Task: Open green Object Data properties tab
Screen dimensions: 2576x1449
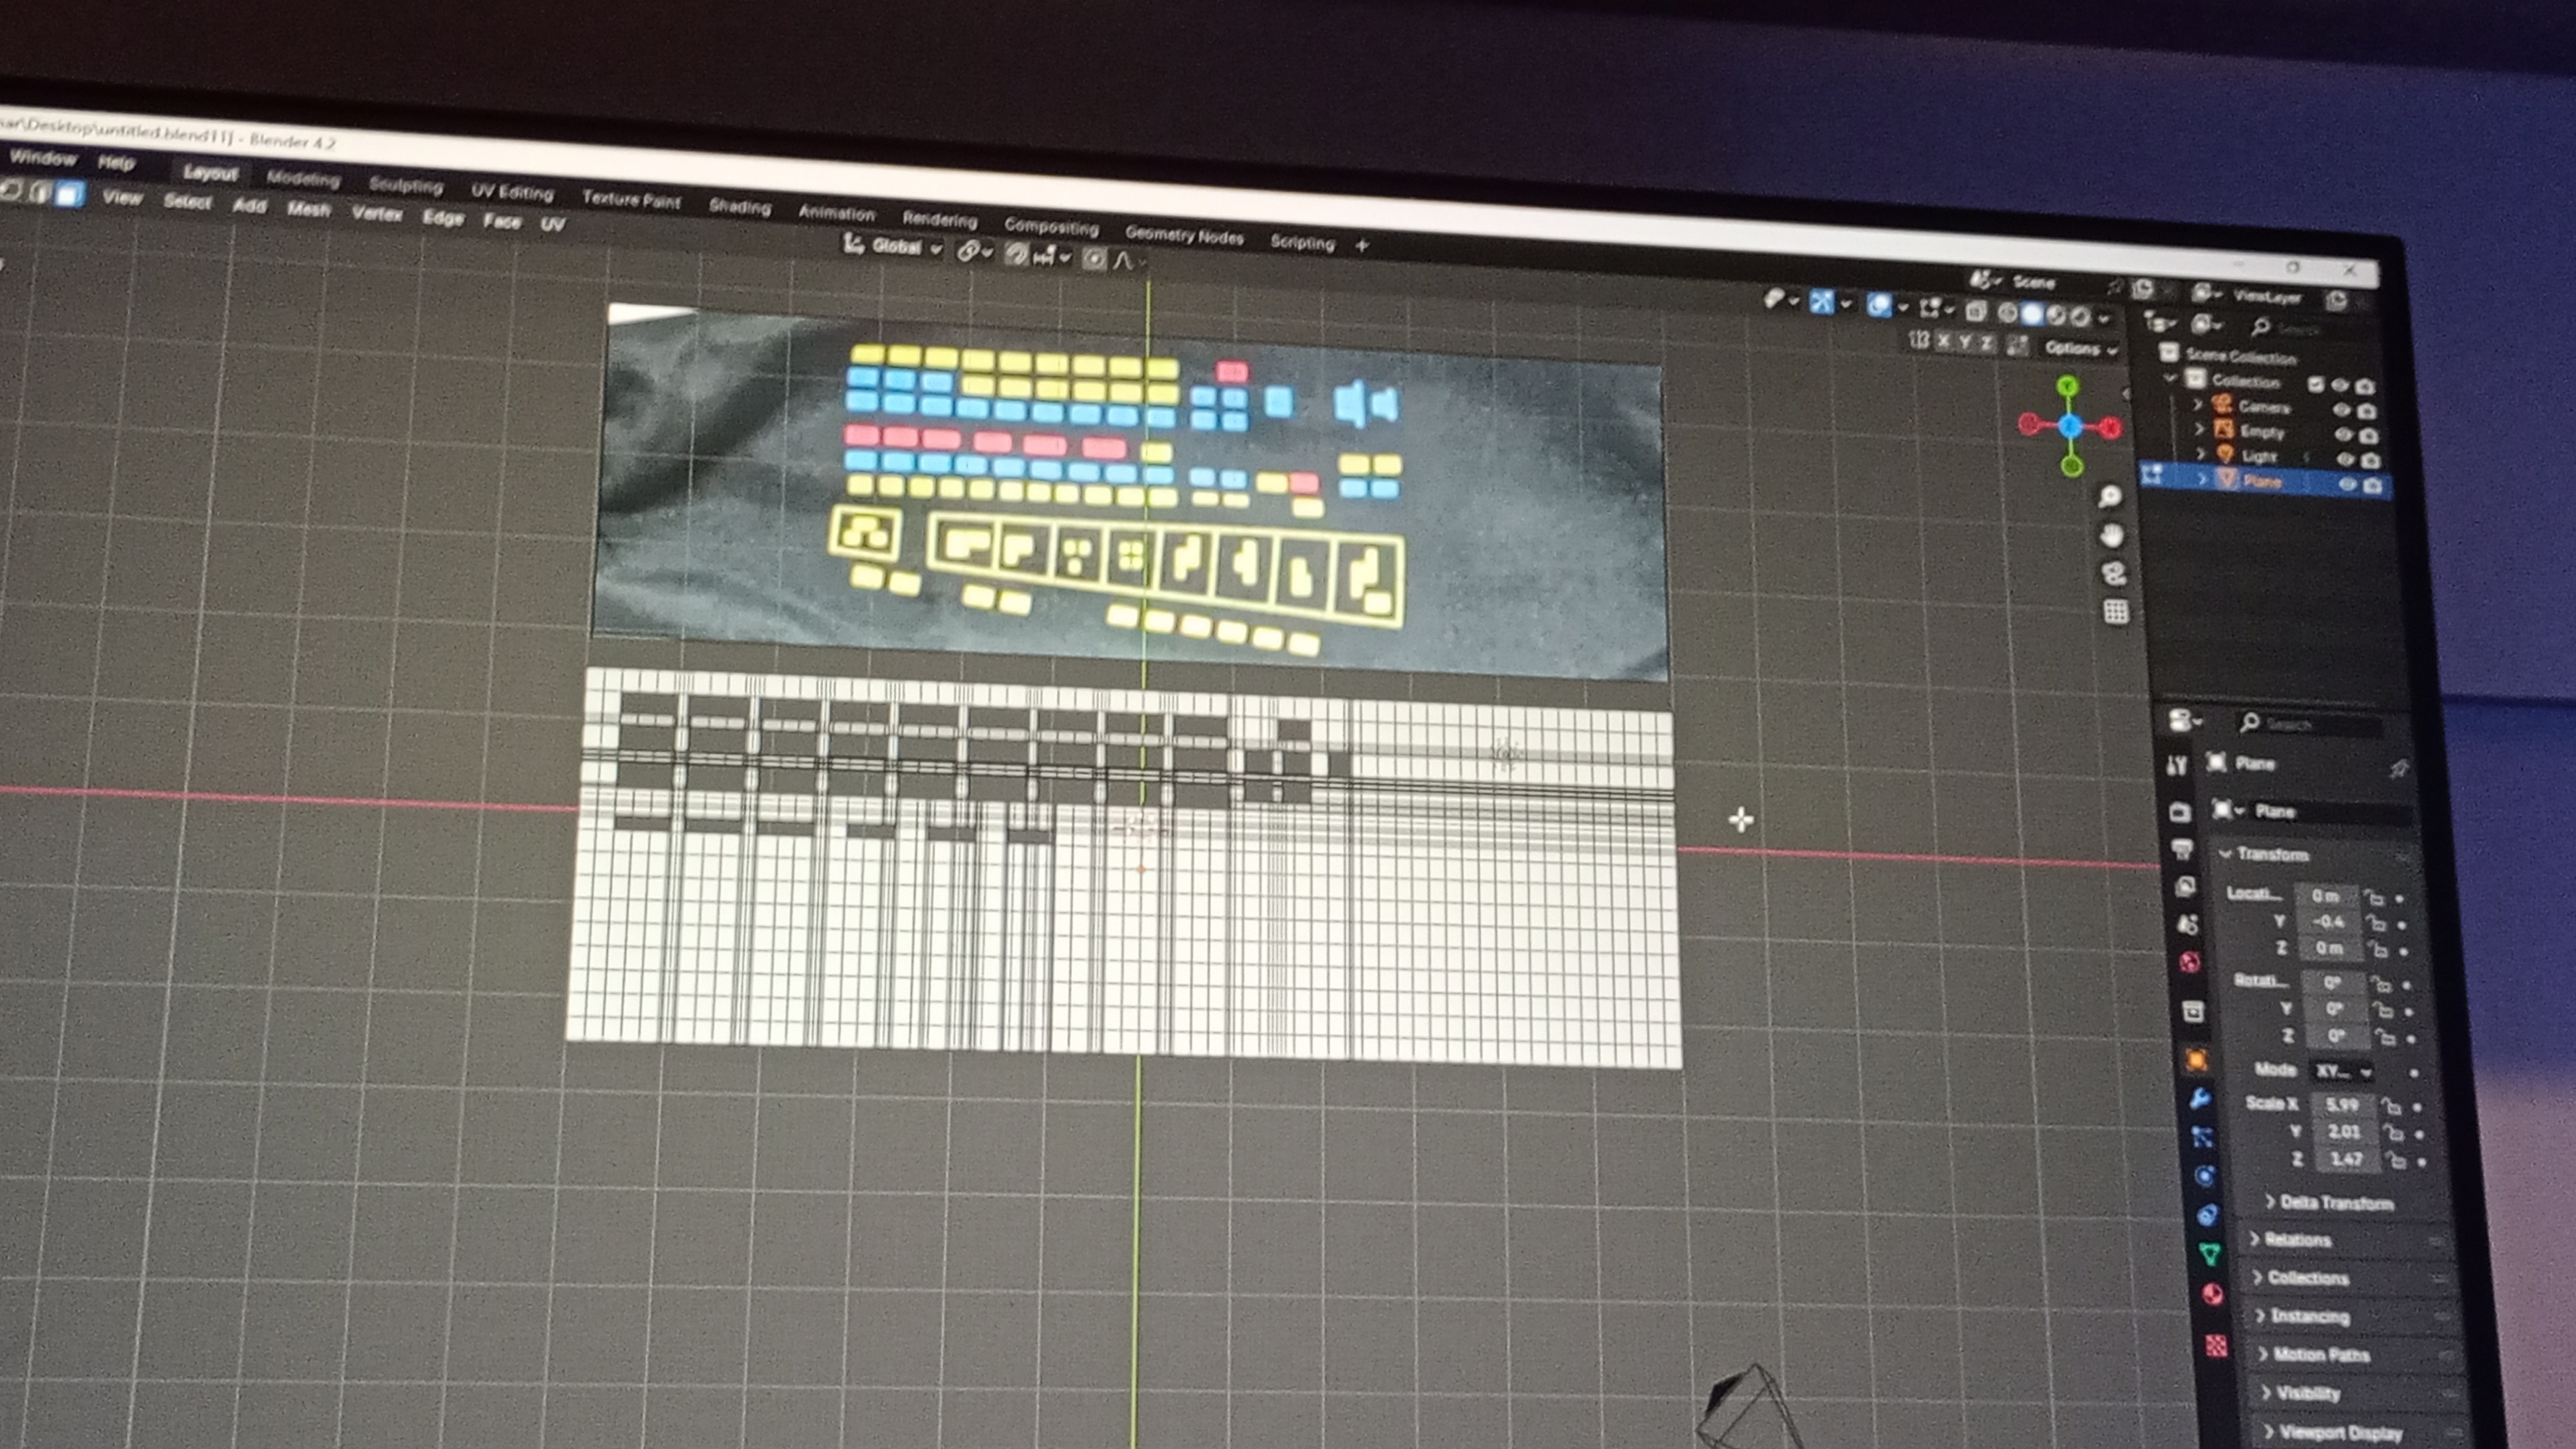Action: coord(2209,1254)
